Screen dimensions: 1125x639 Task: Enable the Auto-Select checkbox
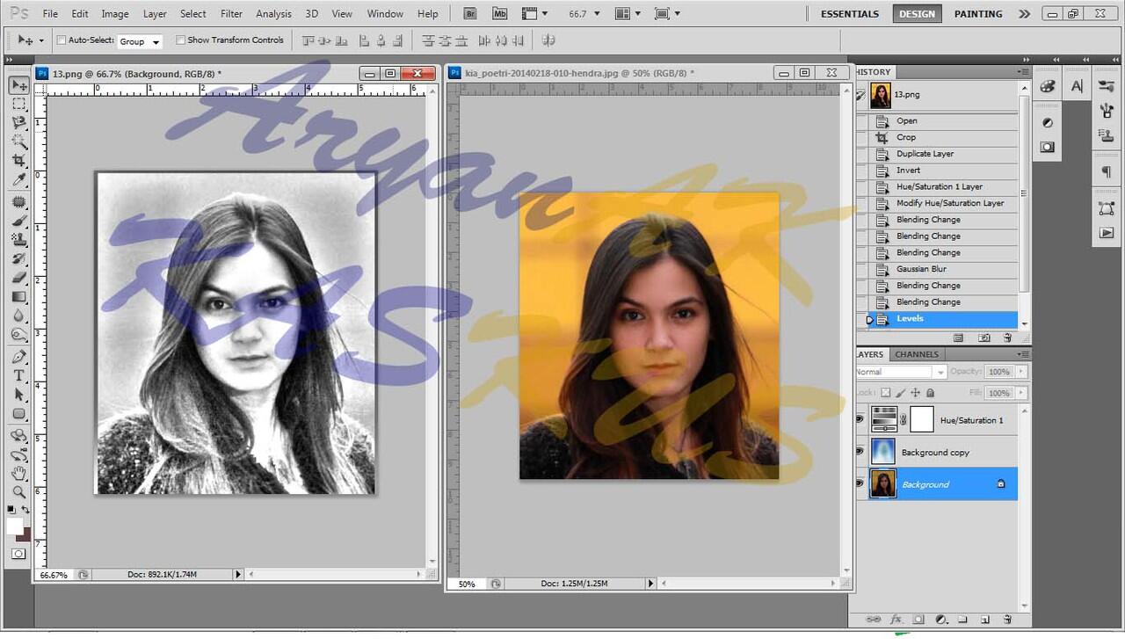(x=62, y=40)
